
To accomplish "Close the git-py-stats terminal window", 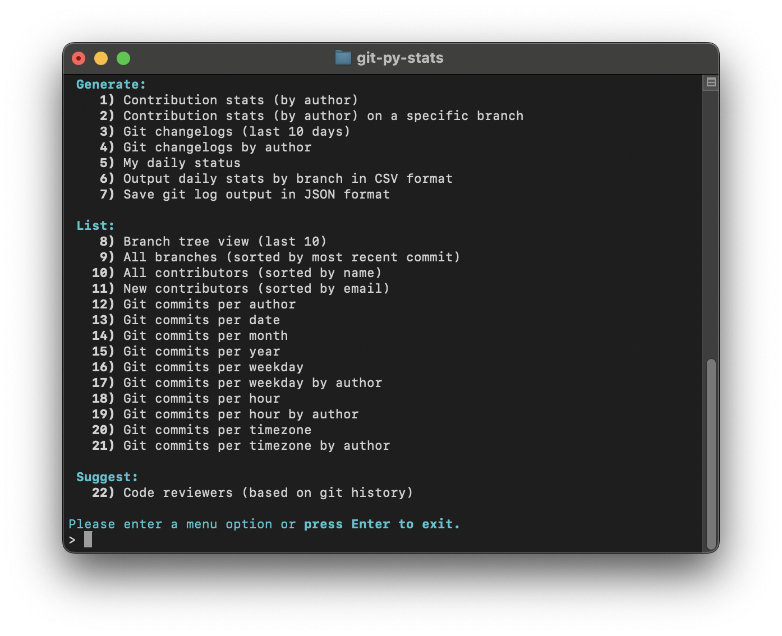I will [x=79, y=58].
